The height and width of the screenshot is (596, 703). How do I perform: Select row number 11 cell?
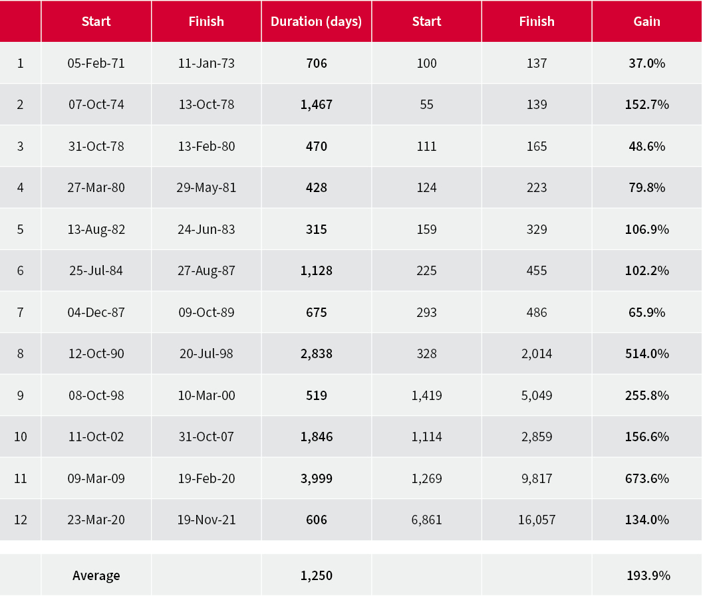click(x=20, y=478)
